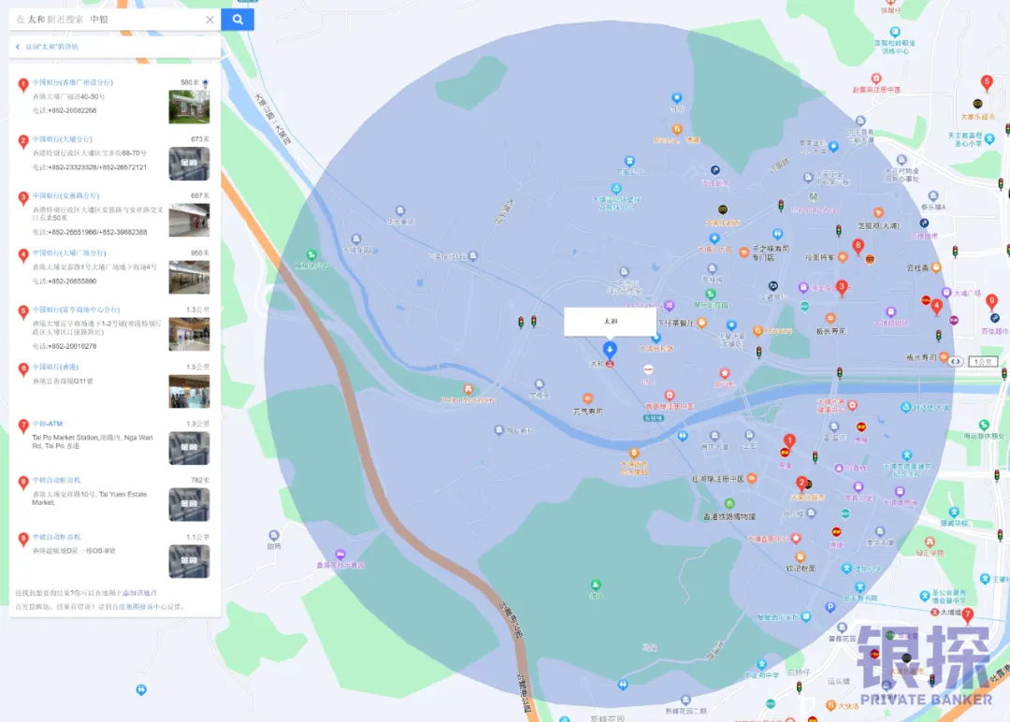
Task: Open photo thumbnail for 中国银行(大埔广场分行)
Action: pyautogui.click(x=189, y=277)
